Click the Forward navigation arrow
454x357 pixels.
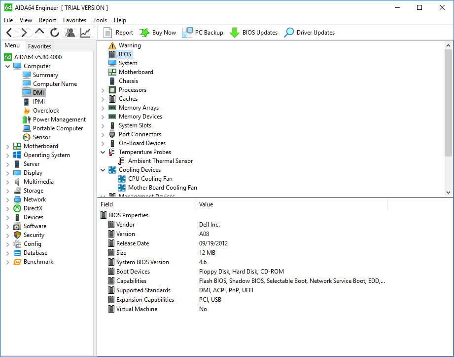point(24,33)
